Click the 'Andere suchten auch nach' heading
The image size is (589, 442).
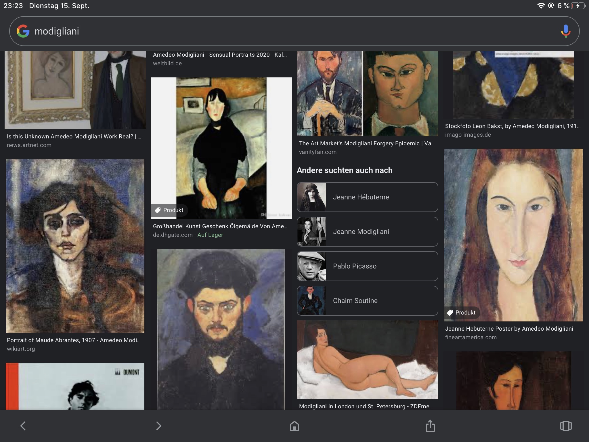[x=345, y=170]
